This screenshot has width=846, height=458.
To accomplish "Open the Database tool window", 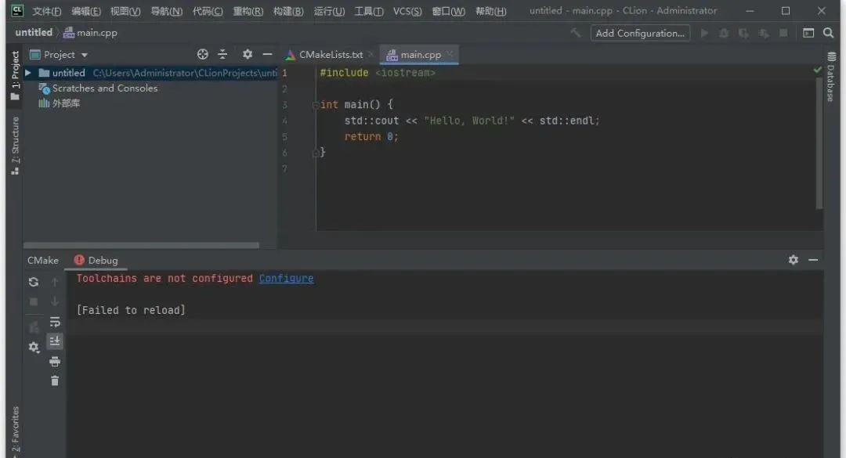I will (x=831, y=78).
